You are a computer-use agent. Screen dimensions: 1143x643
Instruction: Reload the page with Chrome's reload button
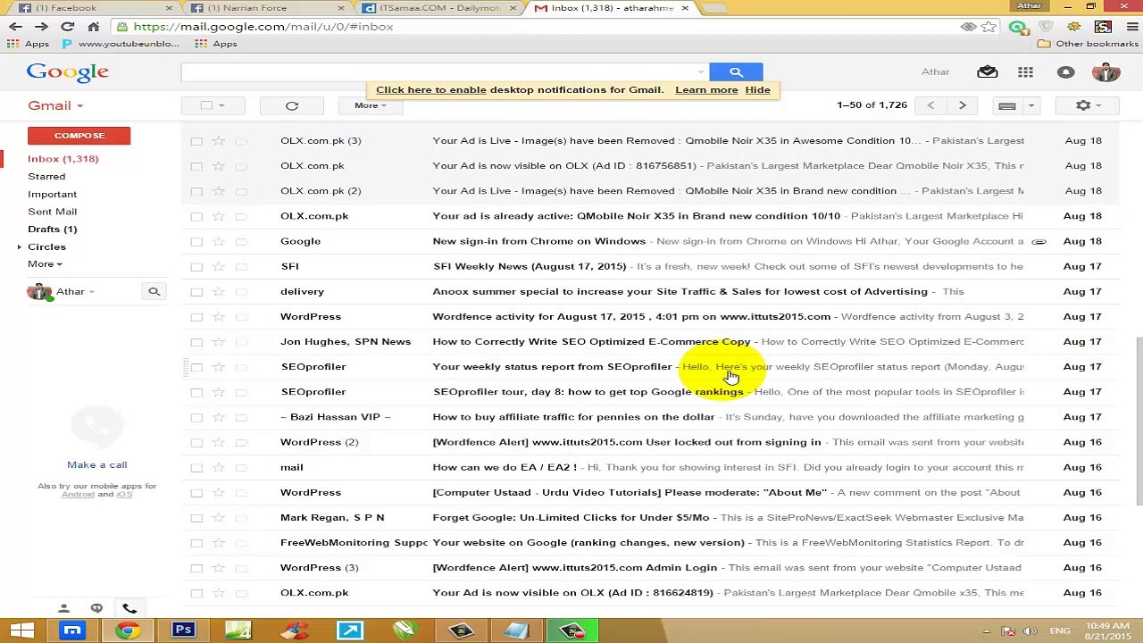(67, 27)
